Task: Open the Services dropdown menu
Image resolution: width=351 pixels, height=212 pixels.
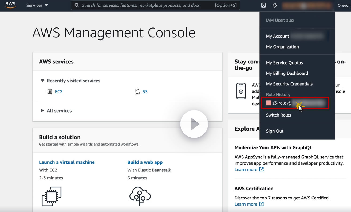Action: [x=37, y=5]
